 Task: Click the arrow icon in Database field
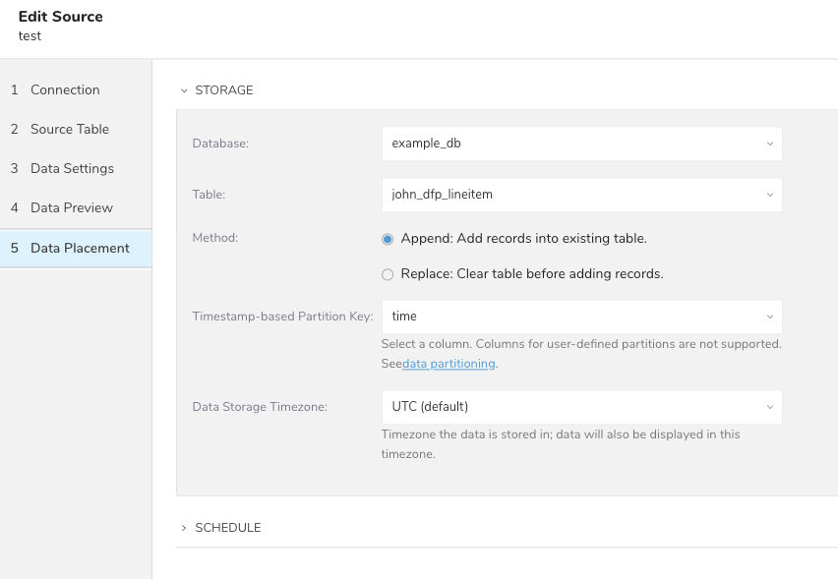coord(768,144)
